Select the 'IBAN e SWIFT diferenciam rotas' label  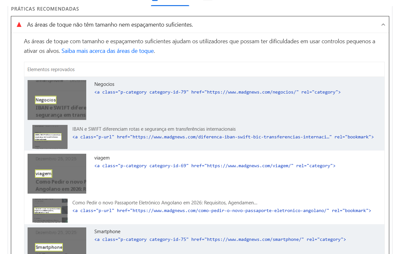pos(154,129)
